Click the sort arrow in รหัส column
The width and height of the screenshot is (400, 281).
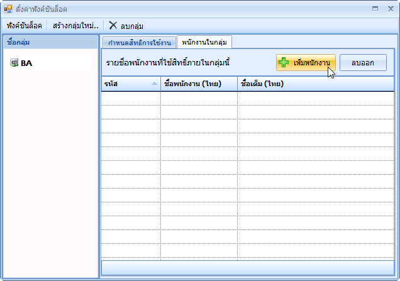point(154,84)
